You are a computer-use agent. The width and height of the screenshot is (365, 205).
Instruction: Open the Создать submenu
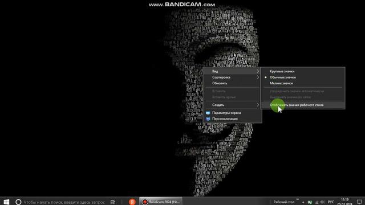(x=232, y=105)
